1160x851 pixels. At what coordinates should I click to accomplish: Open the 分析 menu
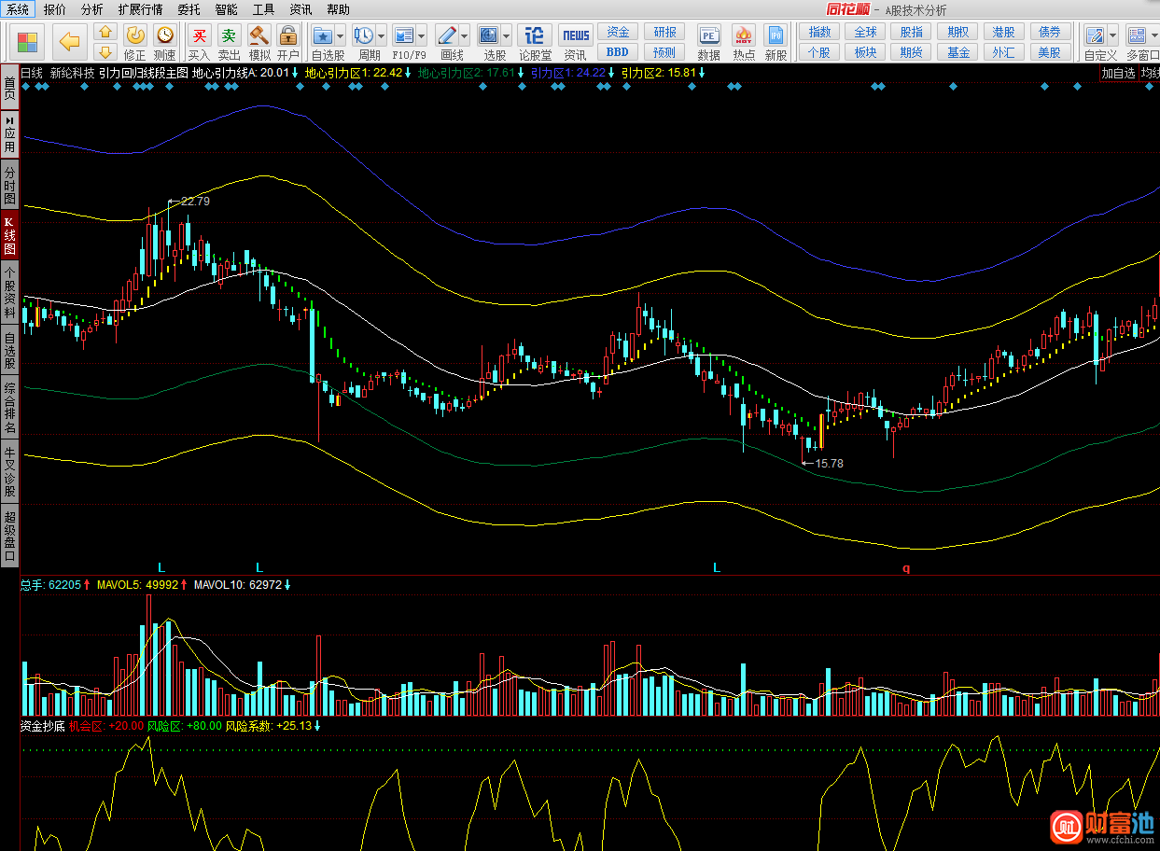92,9
